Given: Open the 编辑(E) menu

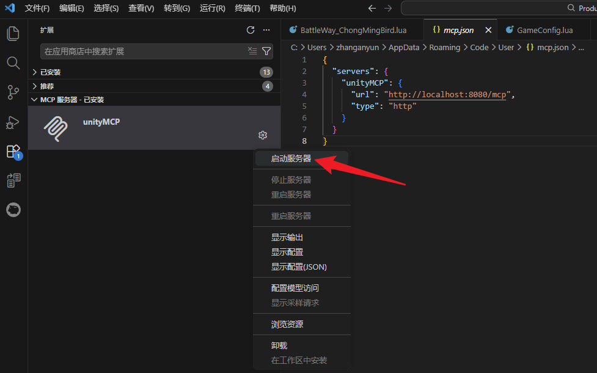Looking at the screenshot, I should coord(71,8).
